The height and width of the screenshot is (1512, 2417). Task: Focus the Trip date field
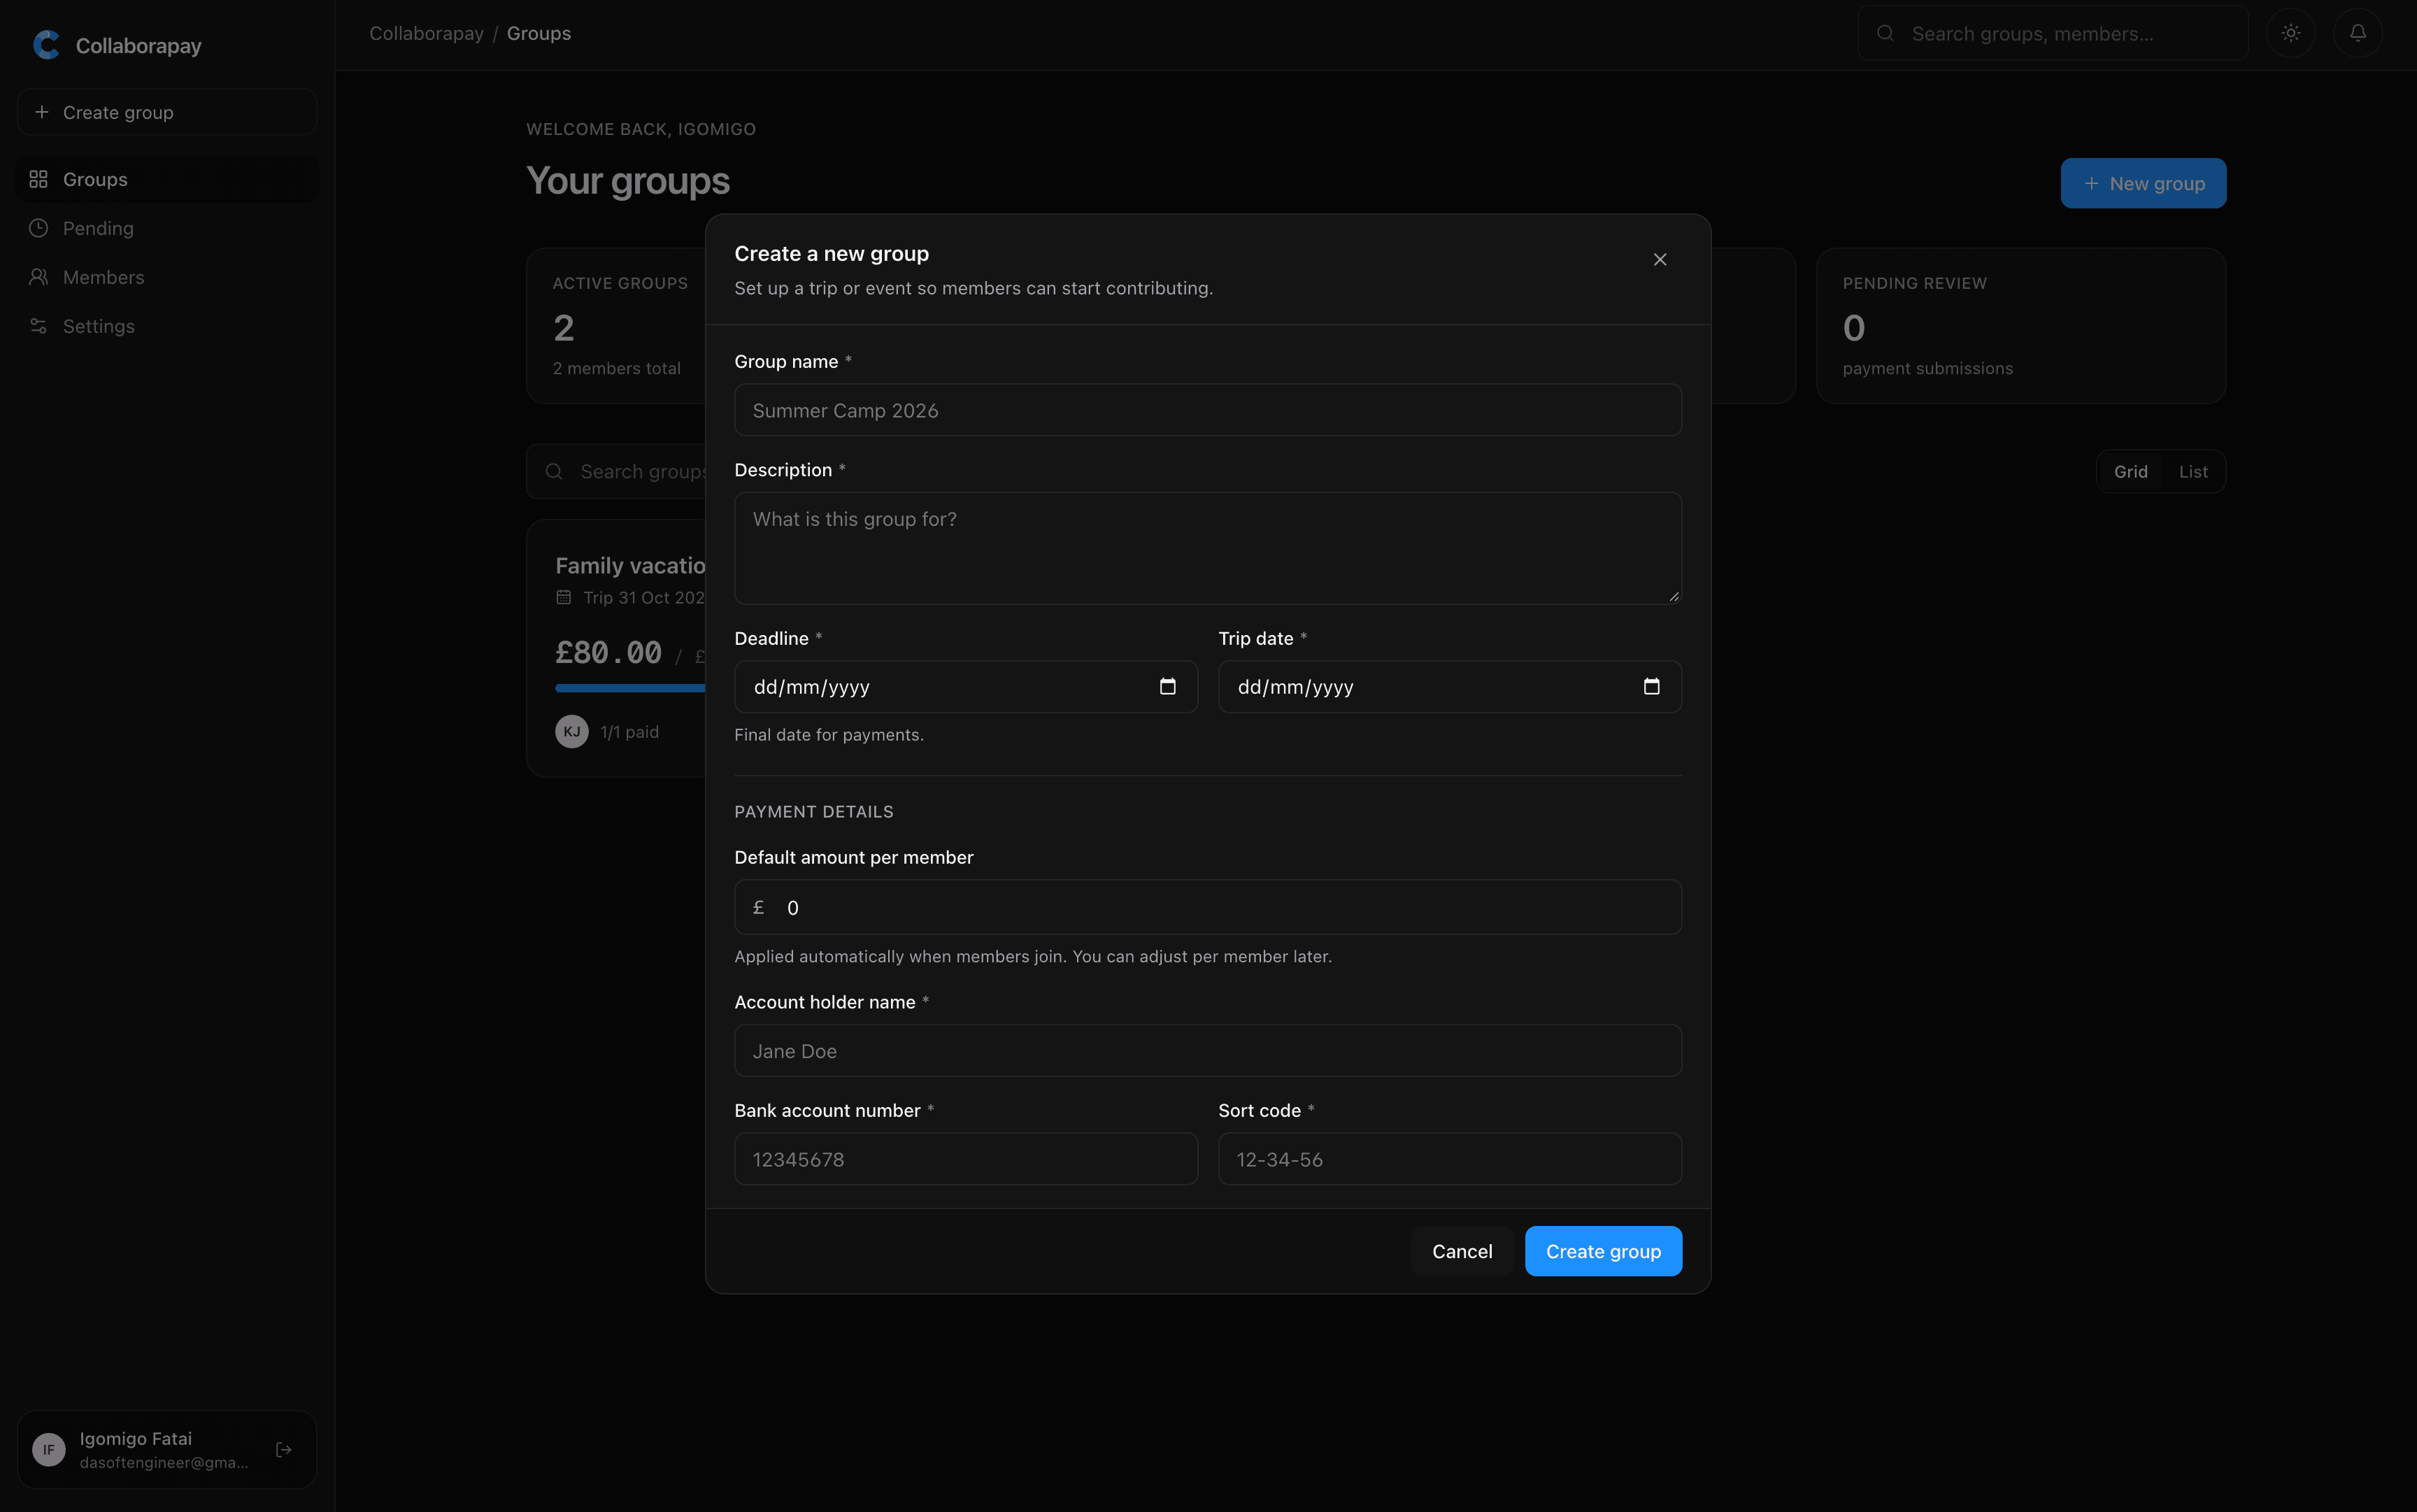click(x=1450, y=686)
